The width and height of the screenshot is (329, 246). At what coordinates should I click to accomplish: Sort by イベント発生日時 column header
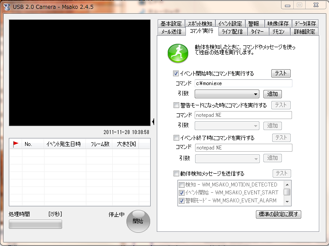tap(65, 144)
